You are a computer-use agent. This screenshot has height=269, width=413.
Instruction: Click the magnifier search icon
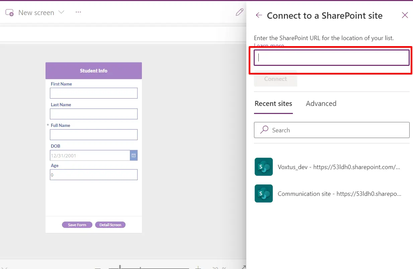[264, 130]
